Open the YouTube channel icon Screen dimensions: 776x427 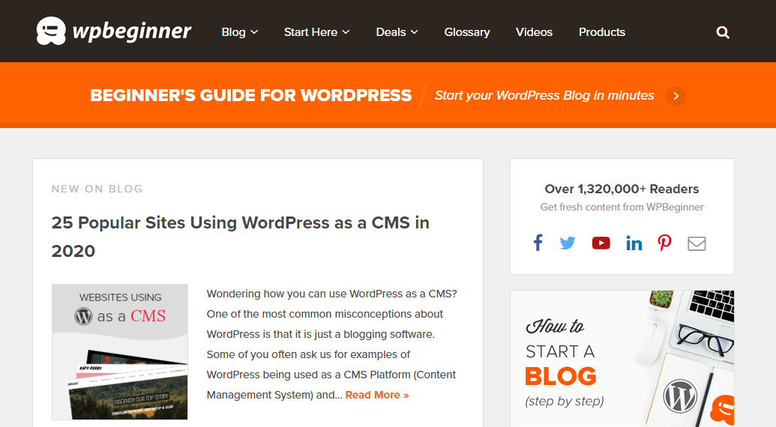coord(601,243)
